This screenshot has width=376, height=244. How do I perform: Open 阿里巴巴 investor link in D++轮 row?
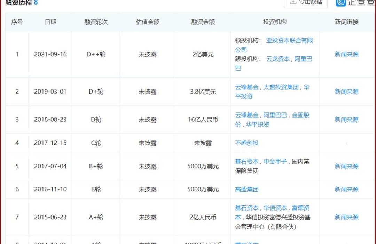[x=303, y=59]
